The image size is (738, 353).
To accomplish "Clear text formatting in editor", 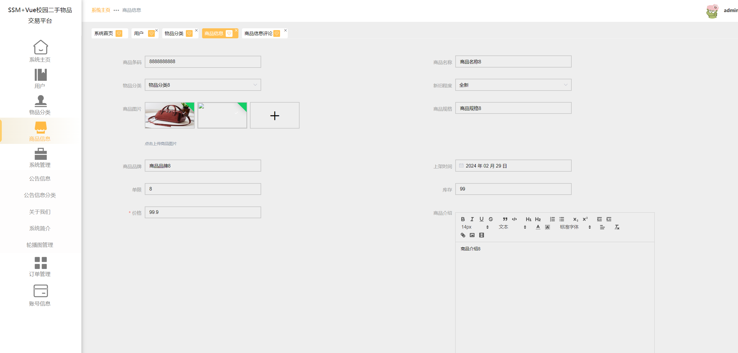I will tap(617, 227).
